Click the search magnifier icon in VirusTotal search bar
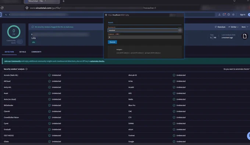This screenshot has height=145, width=250. [6, 15]
